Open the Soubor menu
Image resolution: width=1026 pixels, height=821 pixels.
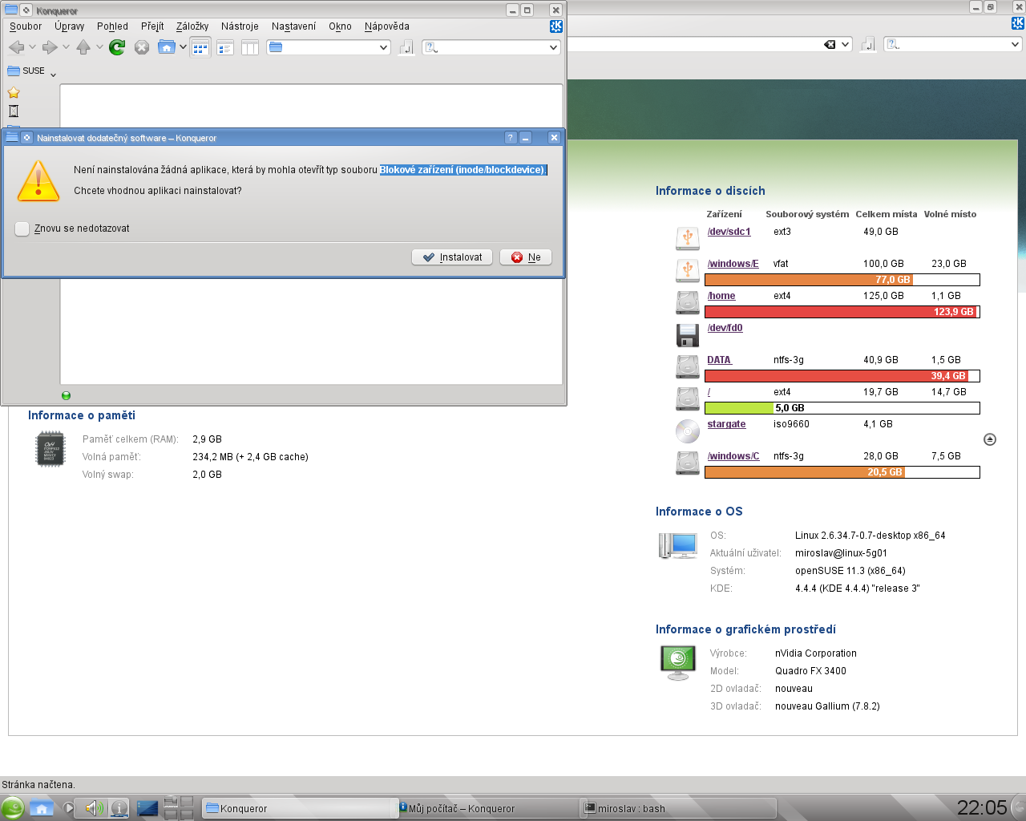[x=26, y=26]
